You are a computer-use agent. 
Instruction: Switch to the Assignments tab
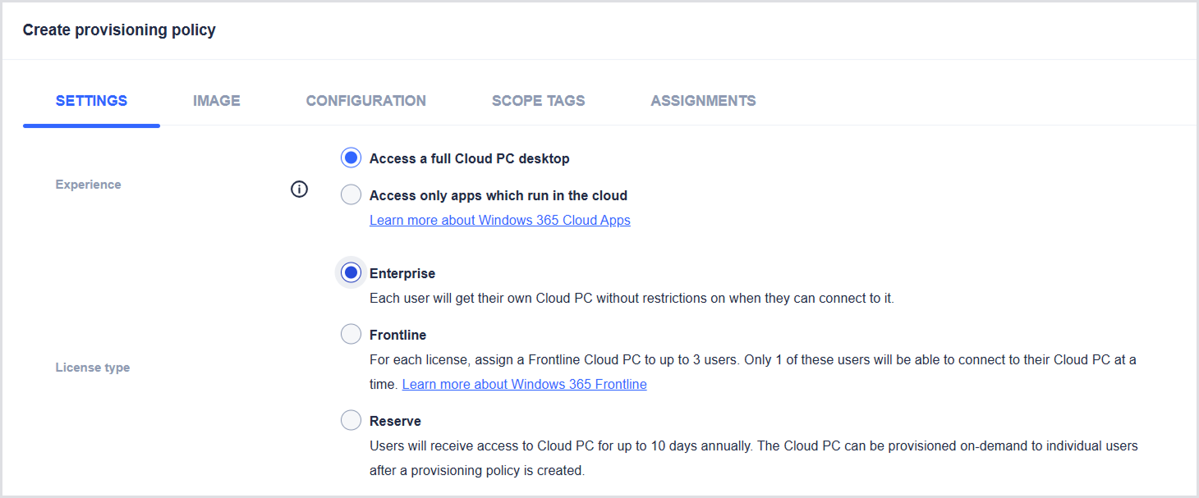coord(703,101)
